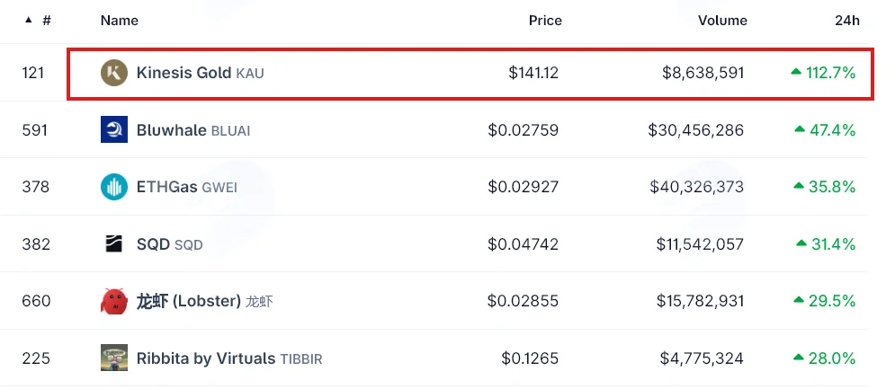Sort by the Volume column header
895x389 pixels.
722,21
